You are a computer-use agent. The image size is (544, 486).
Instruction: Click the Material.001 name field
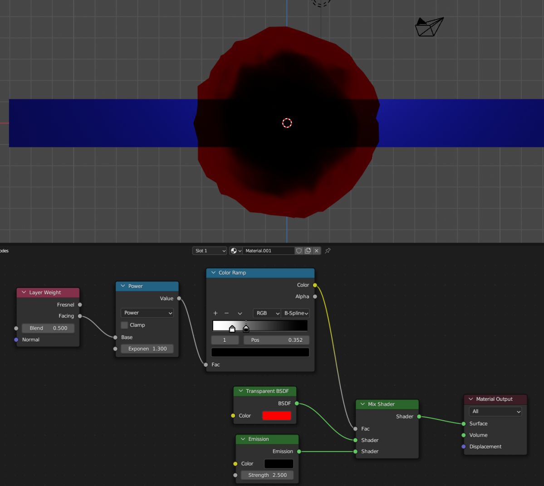(268, 251)
